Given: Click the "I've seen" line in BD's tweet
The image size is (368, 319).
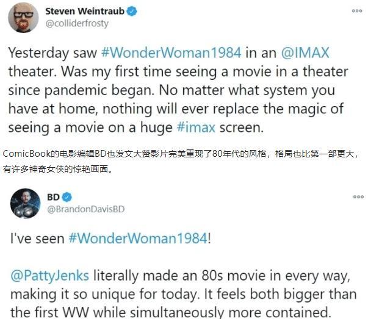Looking at the screenshot, I should [x=110, y=238].
